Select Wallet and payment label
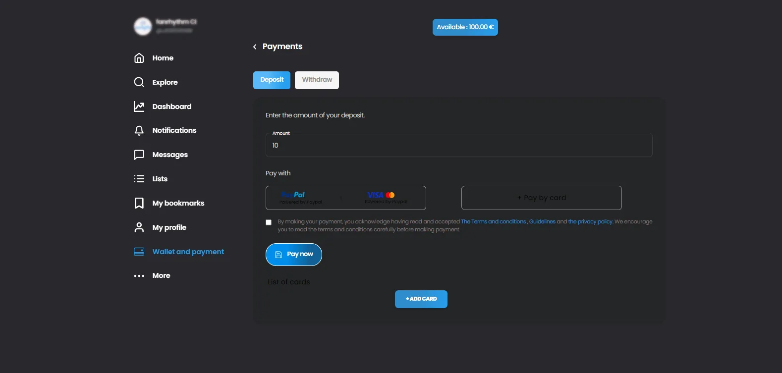 (188, 252)
